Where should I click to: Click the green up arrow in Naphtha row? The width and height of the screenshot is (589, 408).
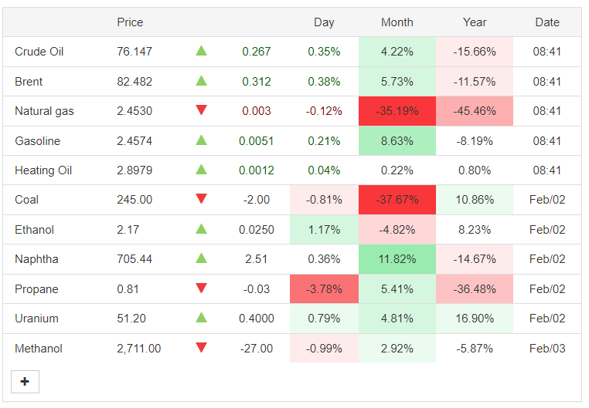pos(201,258)
